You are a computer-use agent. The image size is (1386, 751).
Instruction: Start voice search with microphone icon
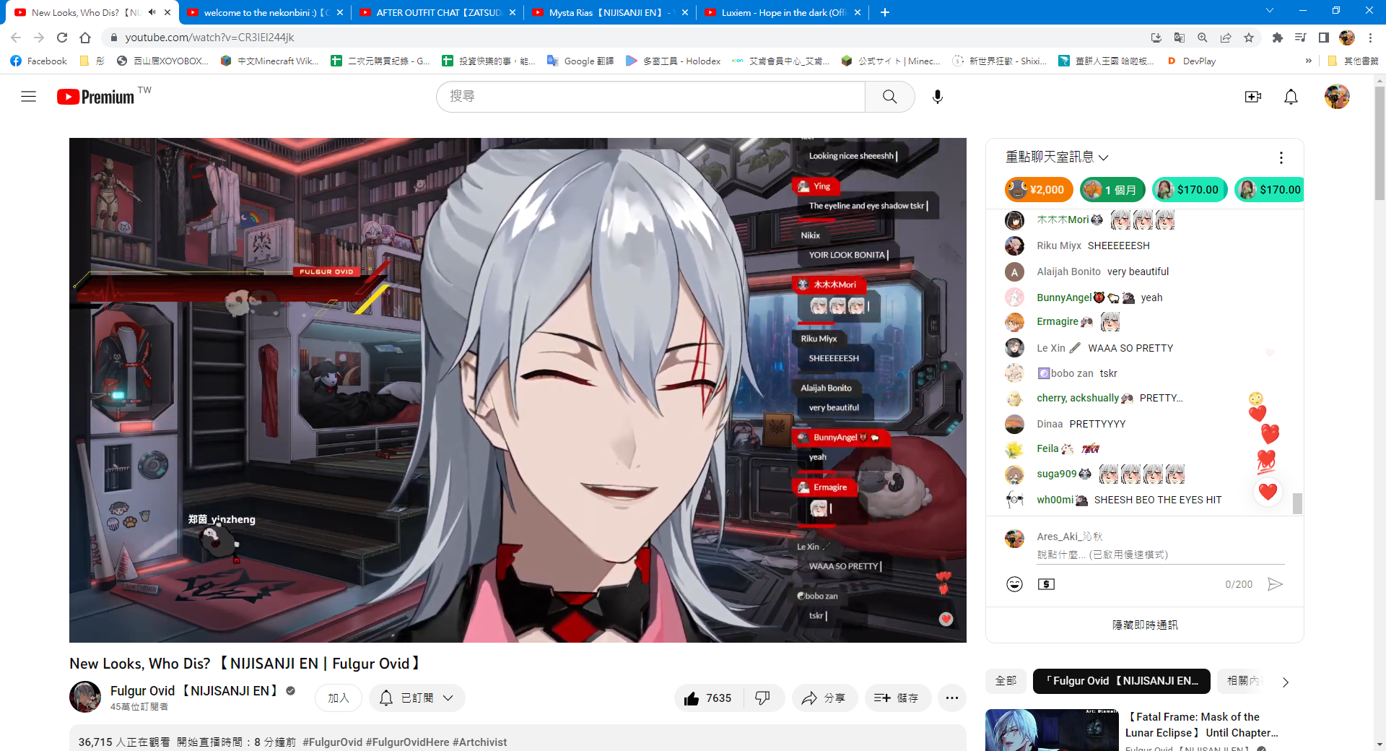pyautogui.click(x=937, y=97)
